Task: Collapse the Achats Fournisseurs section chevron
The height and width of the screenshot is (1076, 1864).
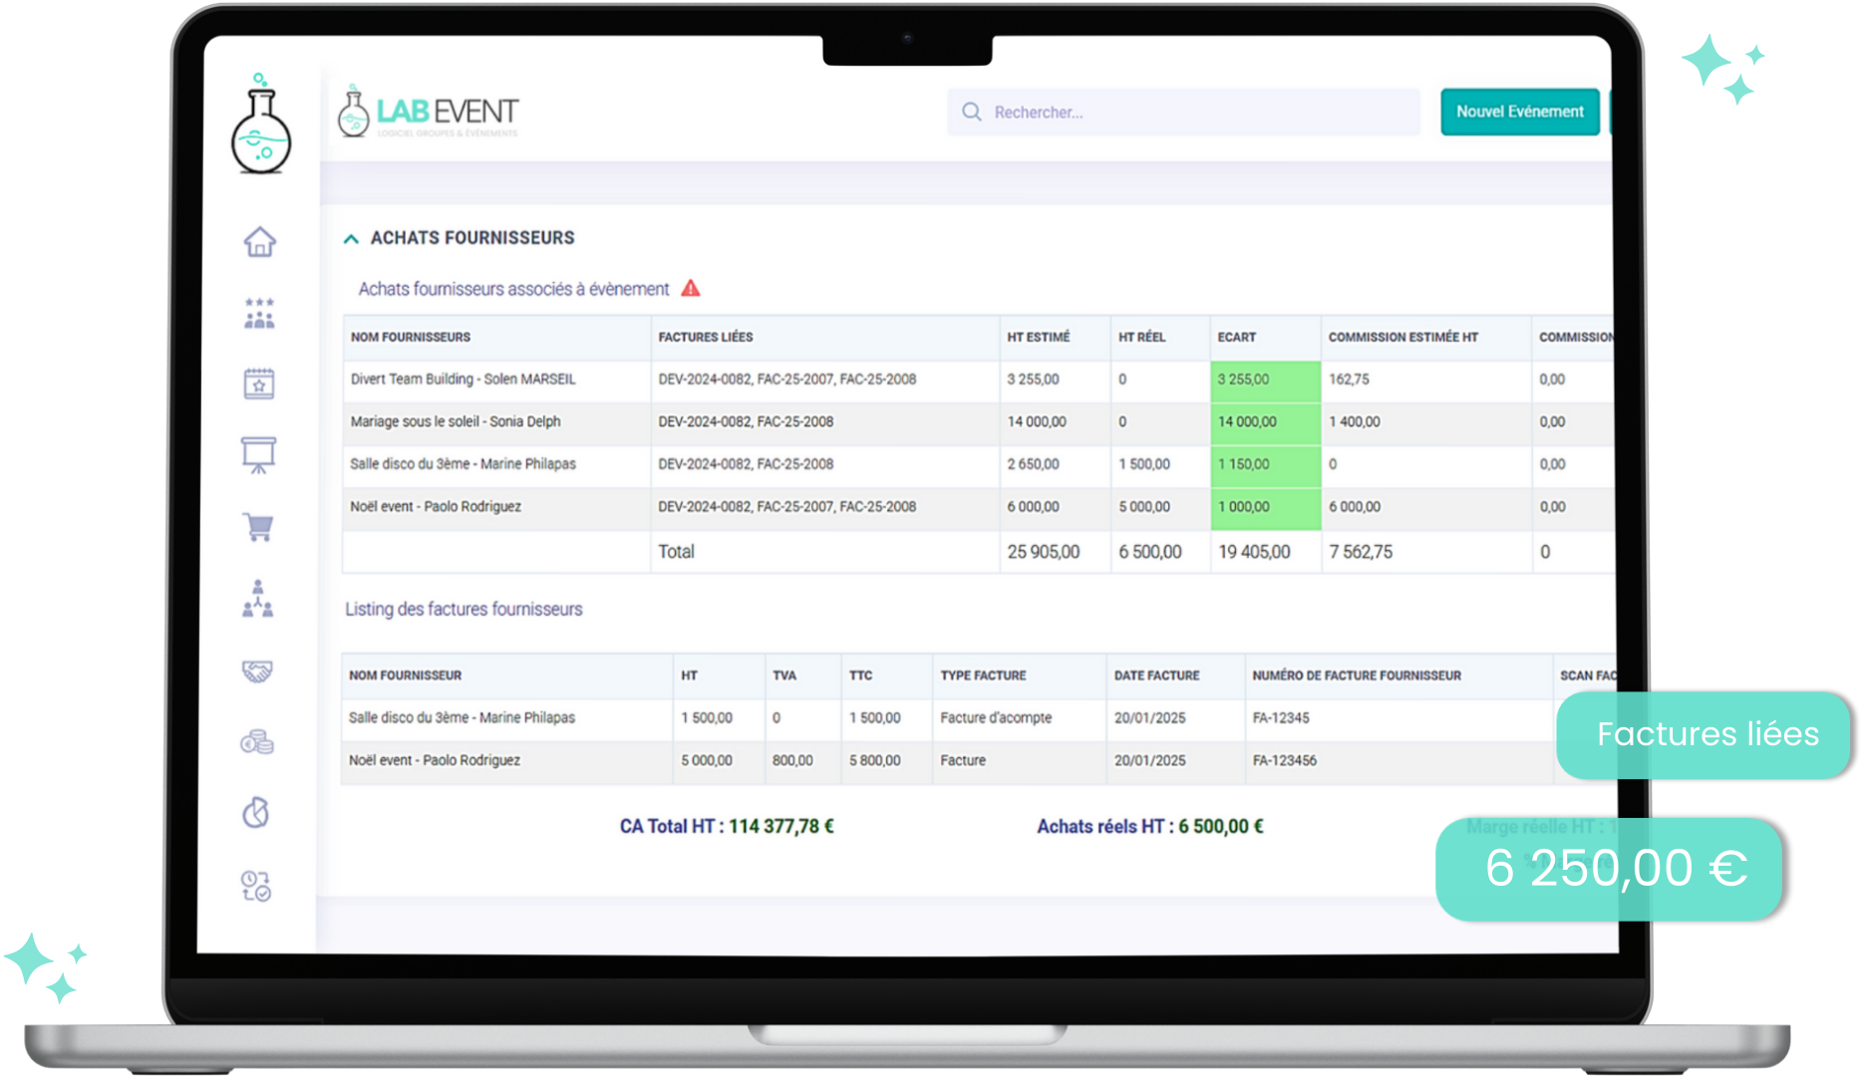Action: coord(351,239)
